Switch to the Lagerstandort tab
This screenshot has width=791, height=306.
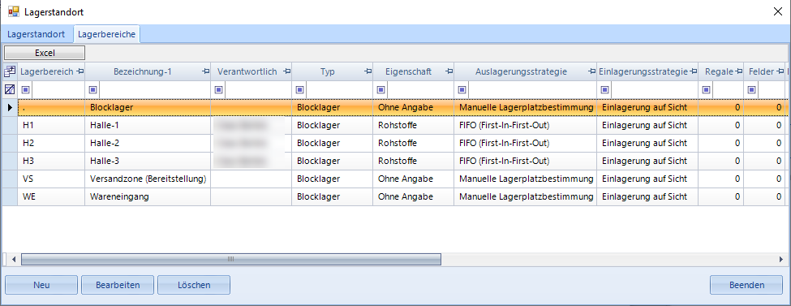coord(37,34)
